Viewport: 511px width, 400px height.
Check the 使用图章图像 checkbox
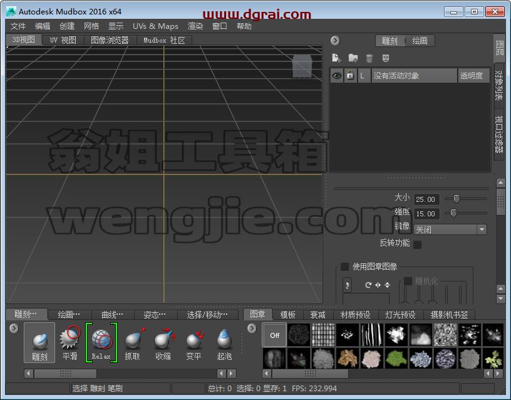click(x=344, y=266)
